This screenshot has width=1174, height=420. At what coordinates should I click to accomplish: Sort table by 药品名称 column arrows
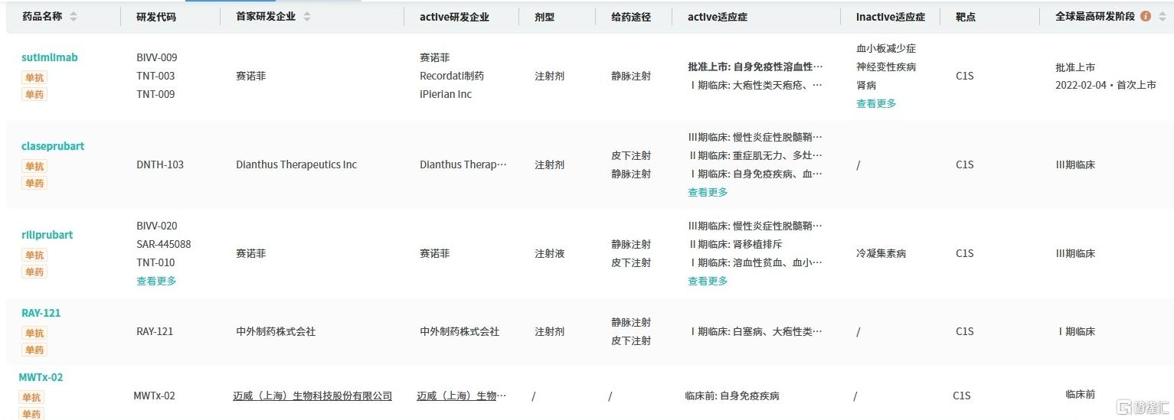pyautogui.click(x=74, y=16)
